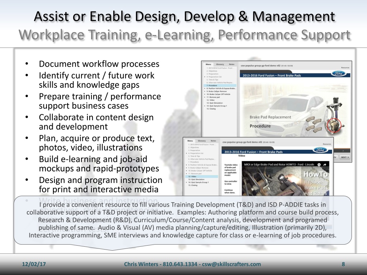Expand '14. Quiz Sample Group 1' in lower menu
Screen dimensions: 367x275
[x=186, y=182]
